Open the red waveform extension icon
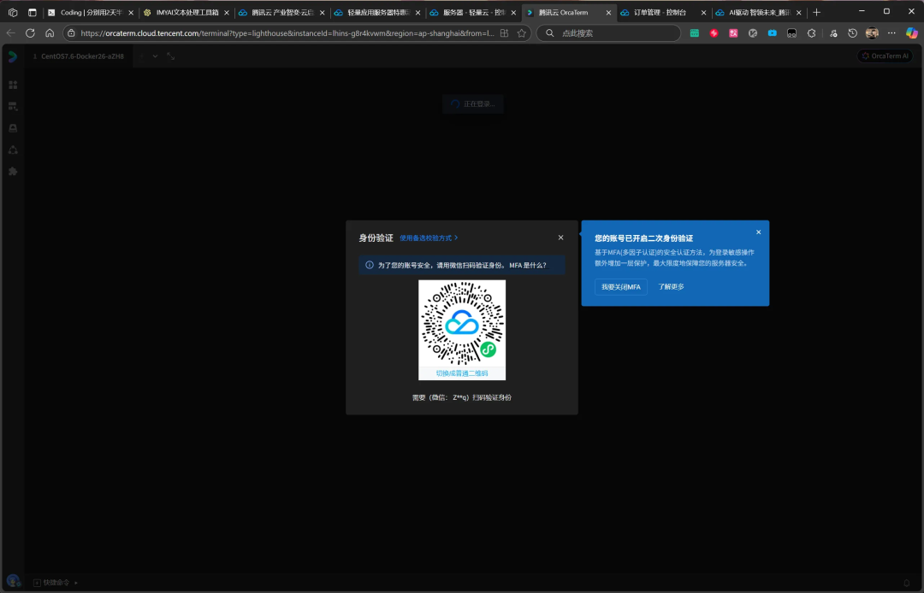The height and width of the screenshot is (593, 924). coord(714,33)
